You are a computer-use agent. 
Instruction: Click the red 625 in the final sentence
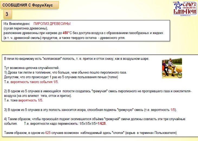coord(48,133)
